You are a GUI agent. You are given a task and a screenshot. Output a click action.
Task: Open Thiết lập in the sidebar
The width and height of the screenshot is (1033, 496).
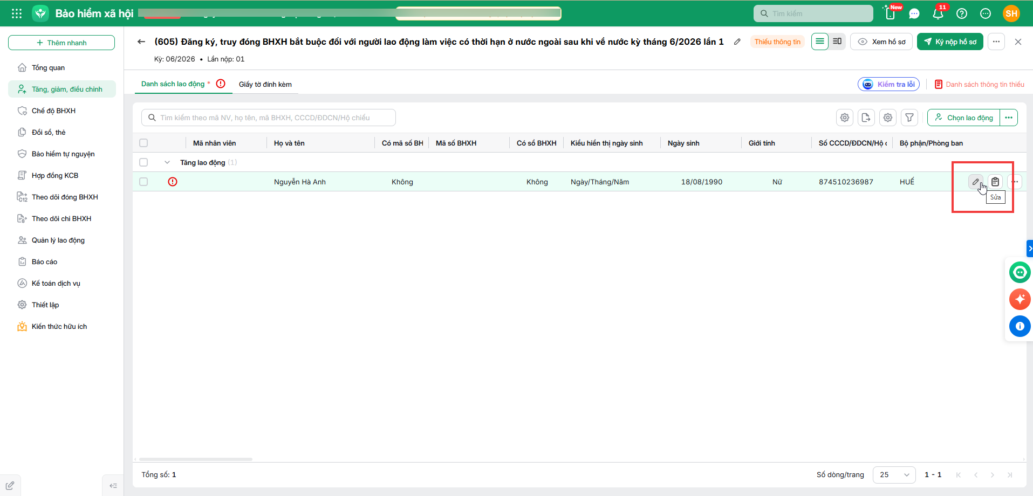pos(62,305)
